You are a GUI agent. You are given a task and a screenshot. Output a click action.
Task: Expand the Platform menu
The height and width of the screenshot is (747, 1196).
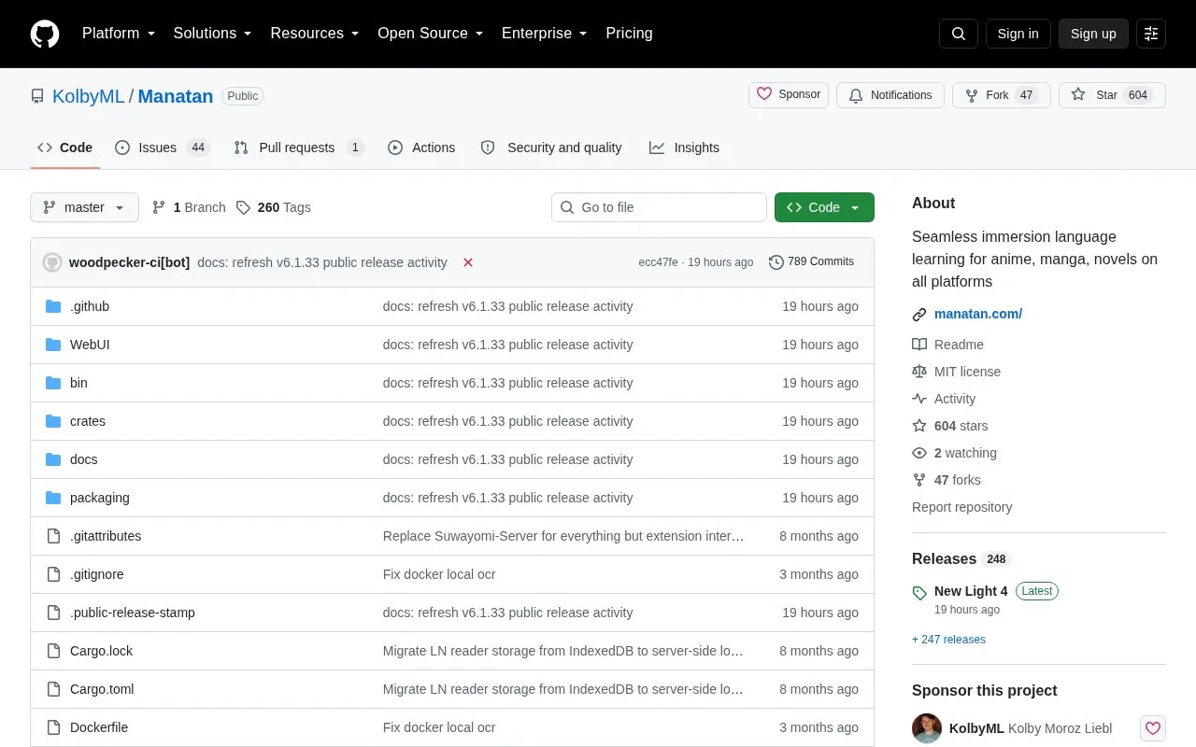[119, 34]
